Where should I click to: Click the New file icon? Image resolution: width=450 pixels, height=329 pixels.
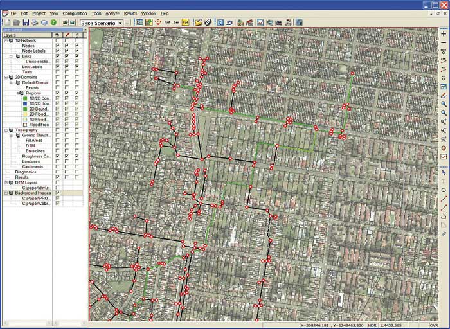8,22
